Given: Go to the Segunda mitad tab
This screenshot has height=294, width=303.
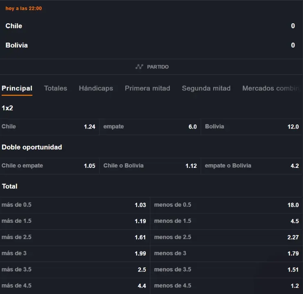Looking at the screenshot, I should (206, 88).
